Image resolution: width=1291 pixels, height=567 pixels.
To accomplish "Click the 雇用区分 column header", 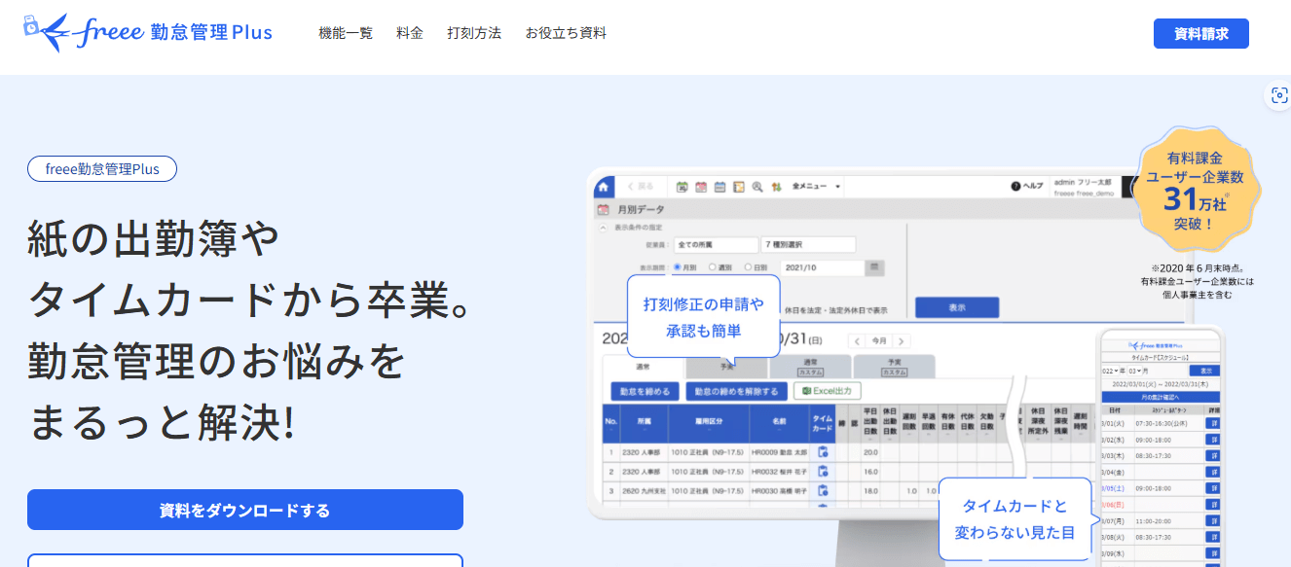I will 709,424.
